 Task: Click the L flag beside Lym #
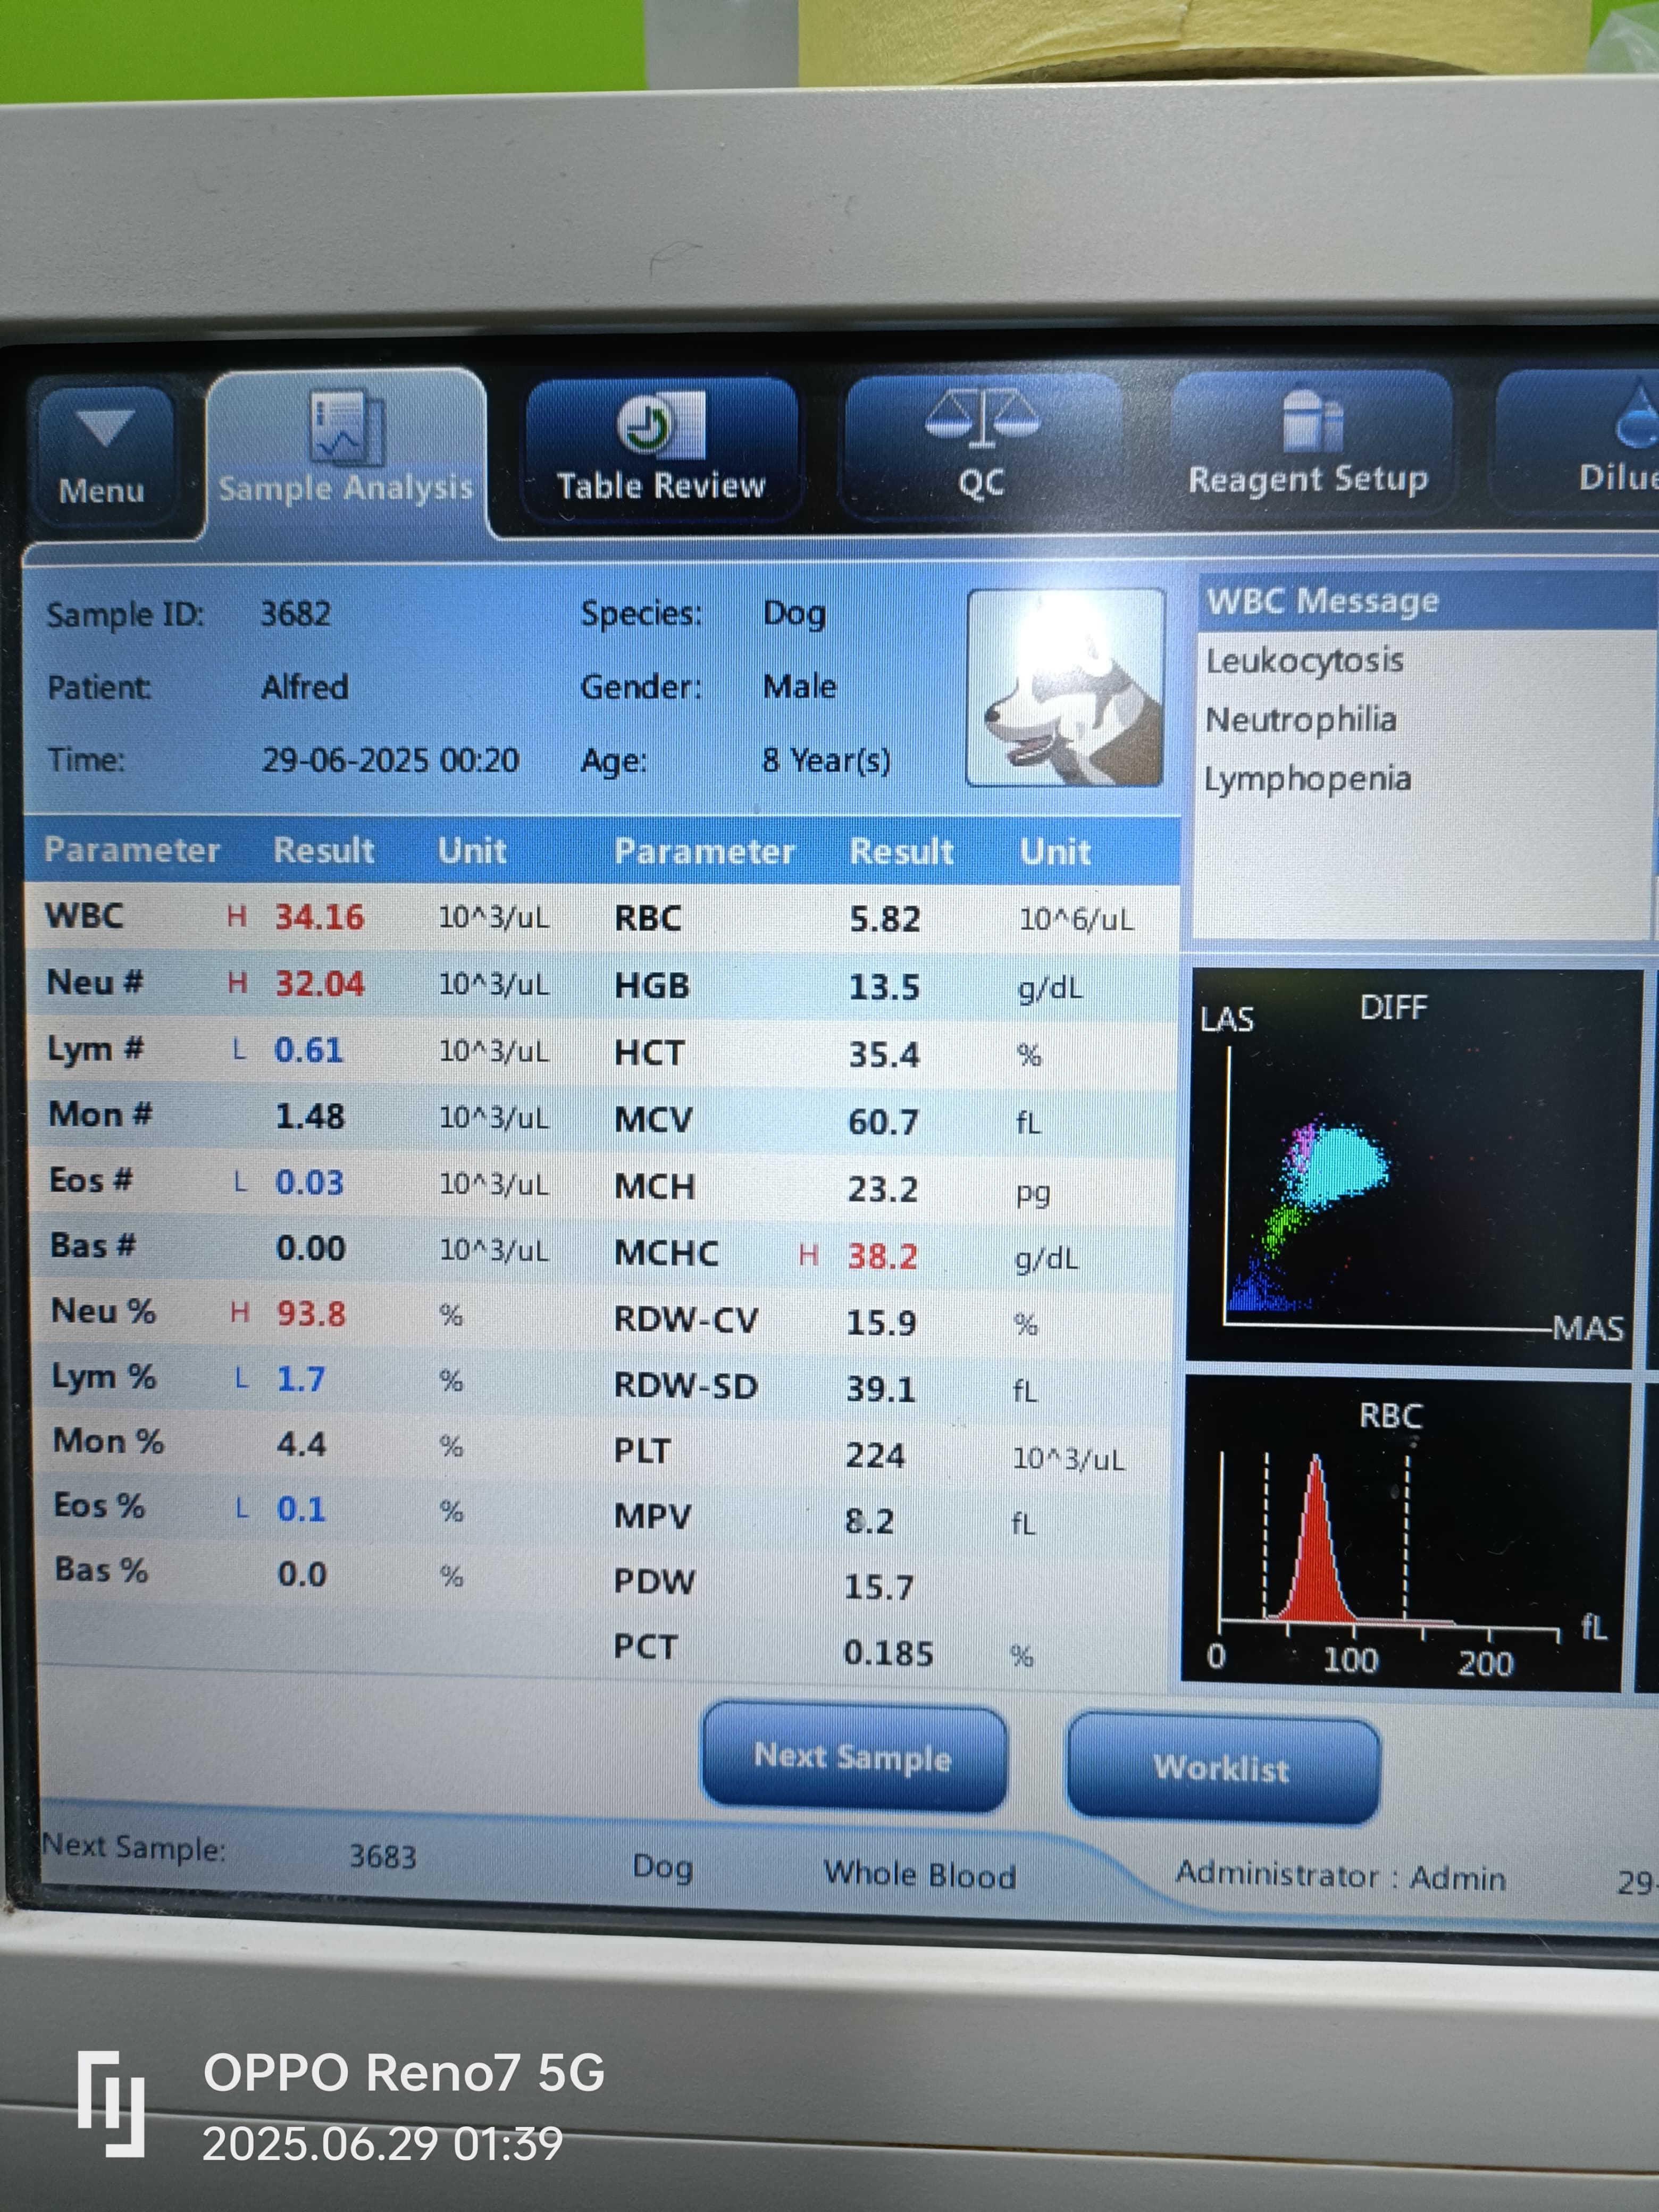pyautogui.click(x=239, y=1049)
